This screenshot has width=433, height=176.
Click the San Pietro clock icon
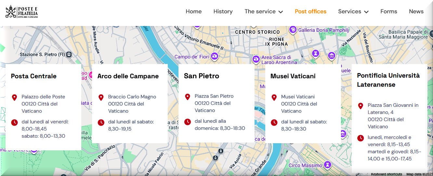click(187, 122)
